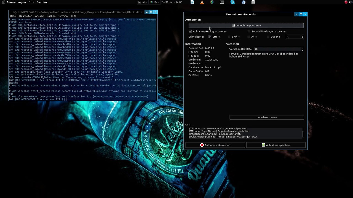Click the Vorschau Bild-Rate spinner arrows

pos(303,49)
